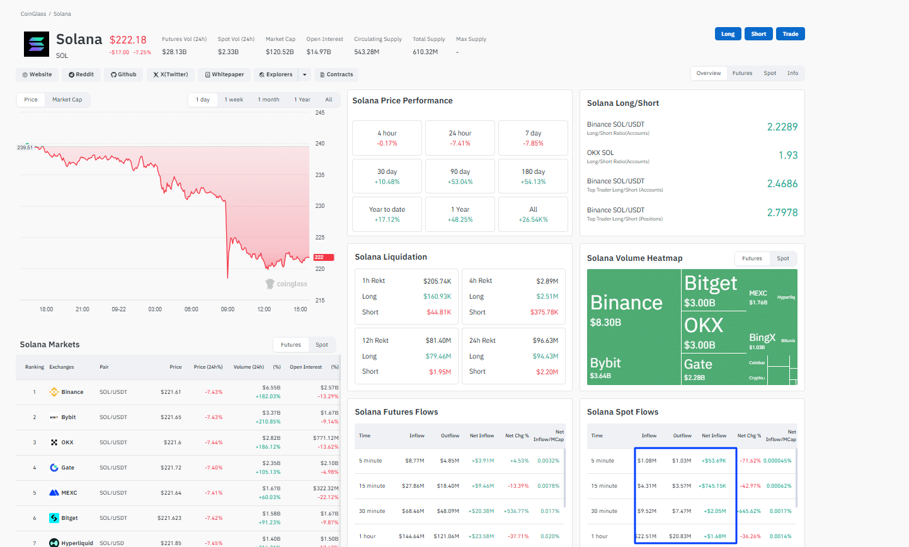Click the CoinGlass breadcrumb link
The width and height of the screenshot is (909, 547).
coord(33,14)
